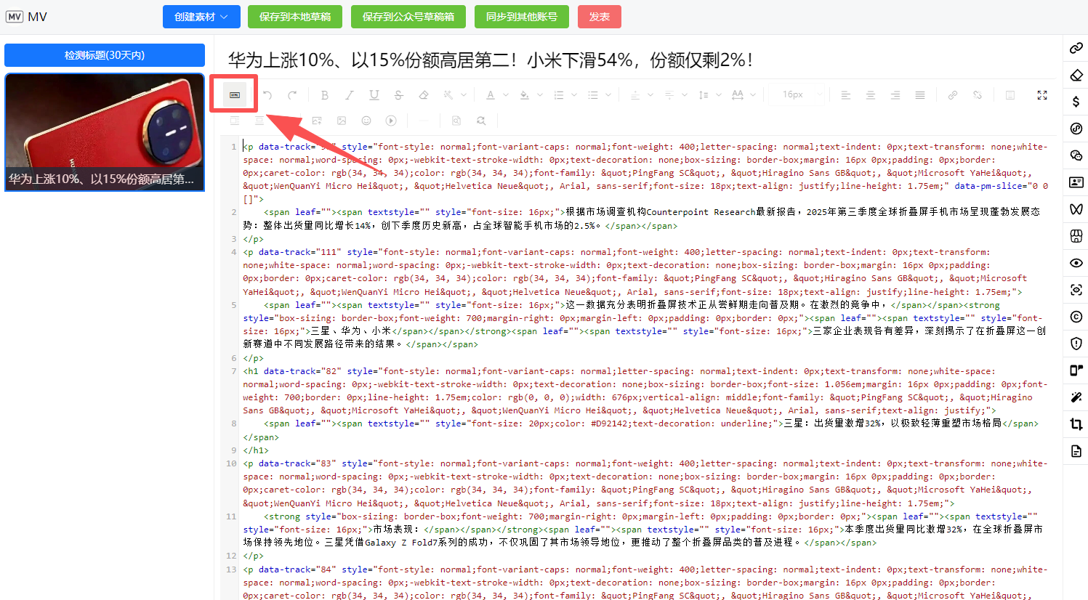Toggle underline formatting in editor toolbar
This screenshot has height=600, width=1088.
coord(374,95)
